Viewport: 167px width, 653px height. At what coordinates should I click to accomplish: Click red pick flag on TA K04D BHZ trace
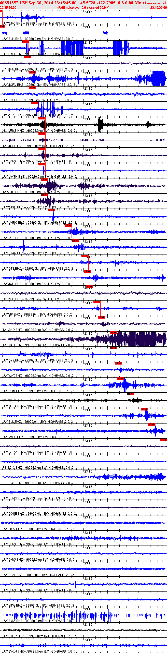101,317
